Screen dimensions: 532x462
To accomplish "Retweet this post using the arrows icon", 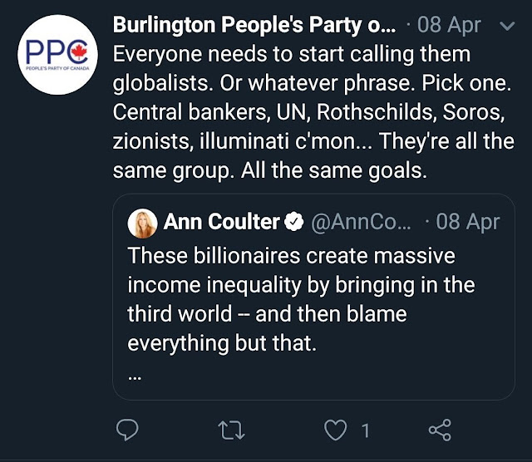I will [231, 430].
